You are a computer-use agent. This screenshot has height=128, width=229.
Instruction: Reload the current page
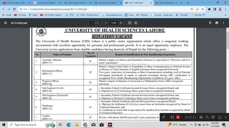14,9
